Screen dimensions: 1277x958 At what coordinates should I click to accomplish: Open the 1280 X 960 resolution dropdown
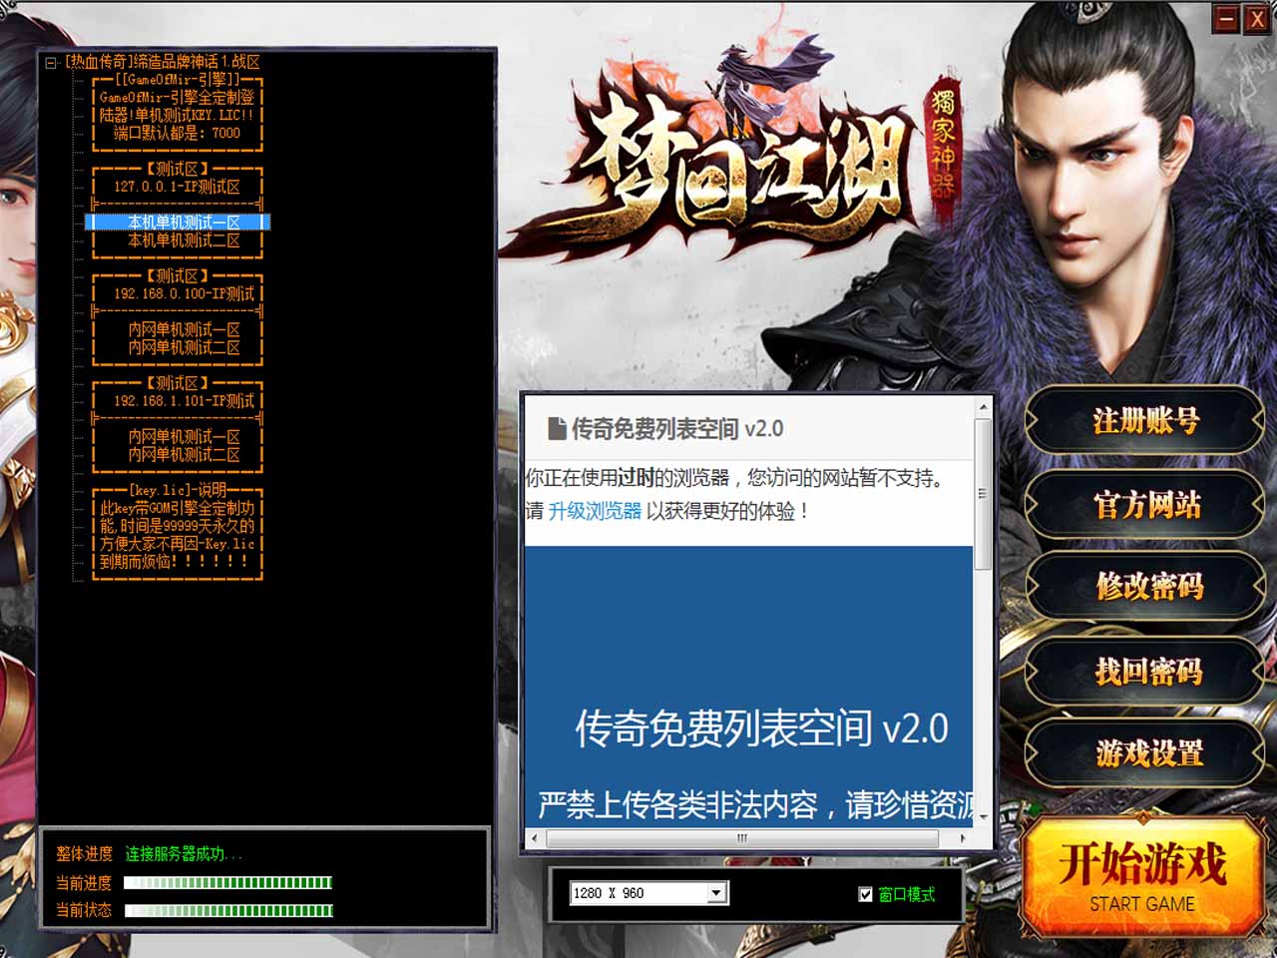point(716,893)
